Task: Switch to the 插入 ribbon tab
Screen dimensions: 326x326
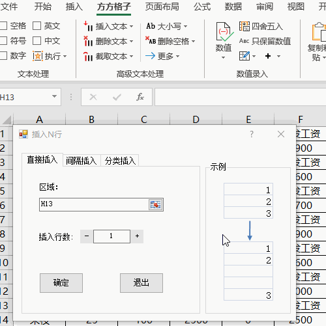Action: (x=74, y=7)
